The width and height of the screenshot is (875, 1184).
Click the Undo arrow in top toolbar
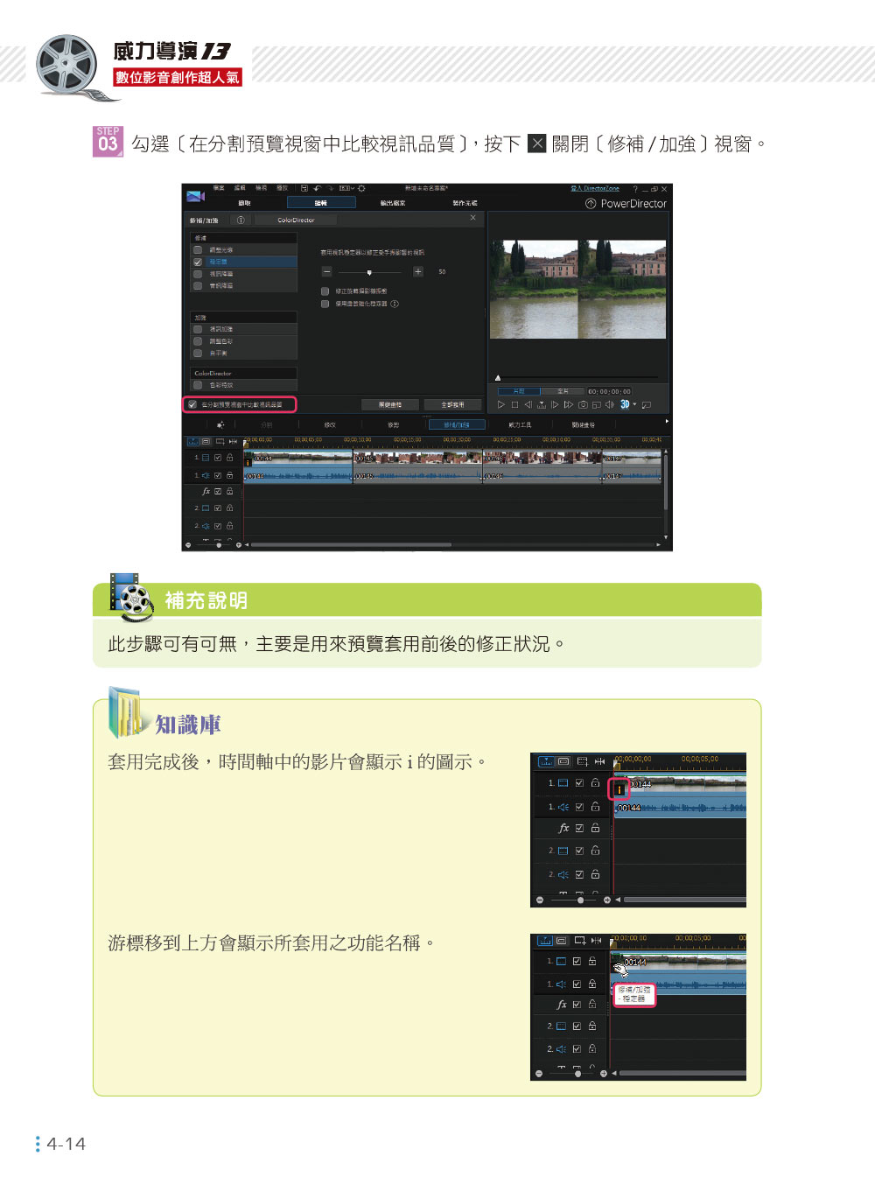tap(318, 188)
